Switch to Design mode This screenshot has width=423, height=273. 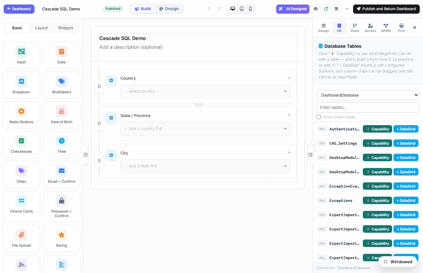(169, 9)
